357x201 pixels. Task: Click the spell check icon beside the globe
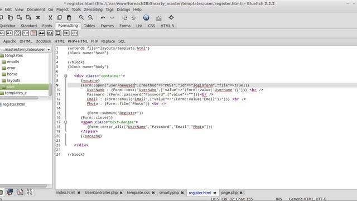point(158,17)
